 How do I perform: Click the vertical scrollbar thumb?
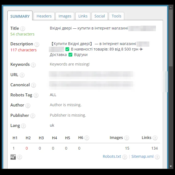pos(171,38)
